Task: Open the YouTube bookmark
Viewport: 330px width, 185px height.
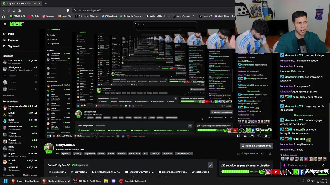Action: 34,16
